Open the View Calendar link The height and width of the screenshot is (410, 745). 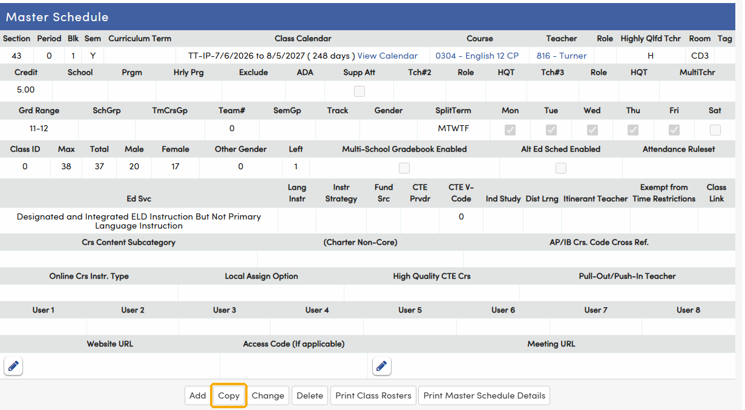(387, 56)
